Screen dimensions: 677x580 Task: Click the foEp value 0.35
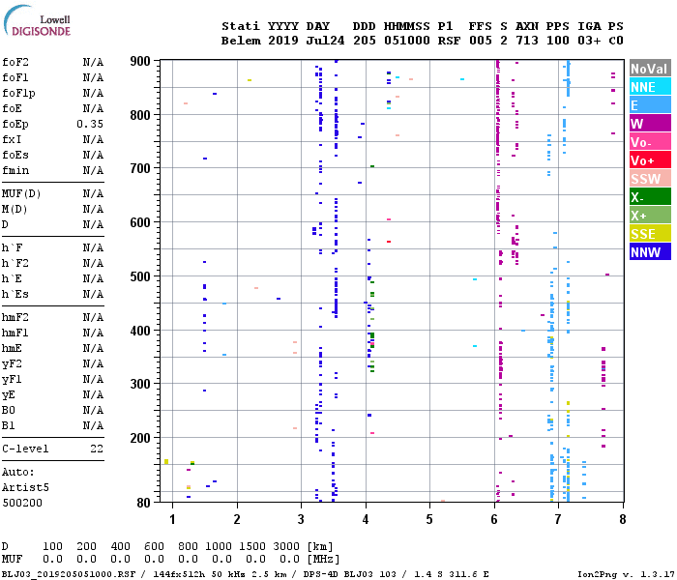(x=90, y=125)
